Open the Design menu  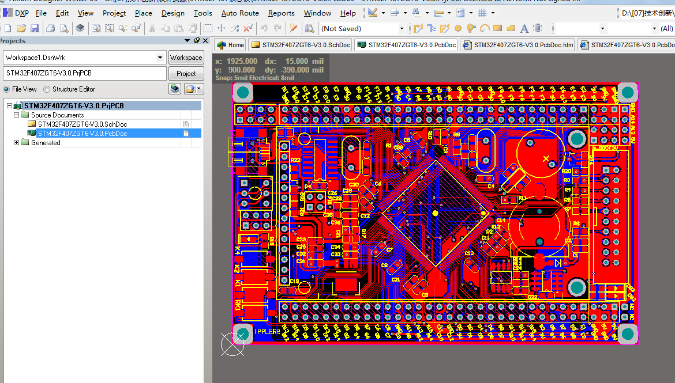pos(173,13)
